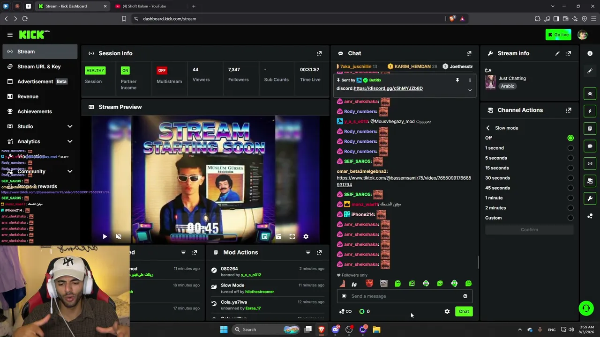The width and height of the screenshot is (600, 337).
Task: Pop out the Chat panel
Action: click(469, 53)
